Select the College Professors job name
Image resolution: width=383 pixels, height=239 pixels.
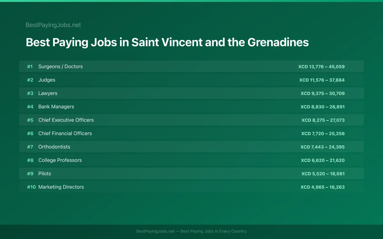60,160
